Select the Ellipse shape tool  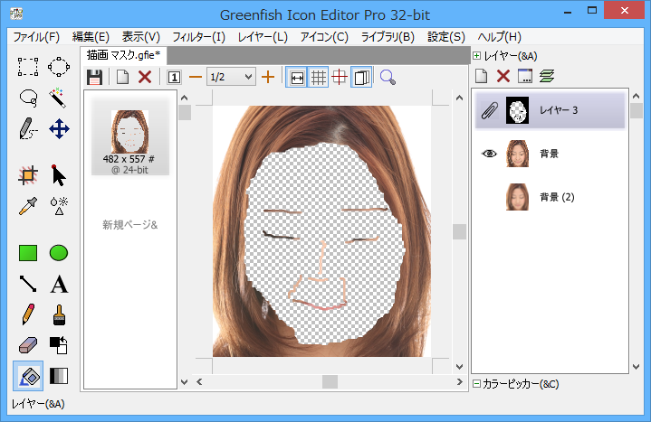[59, 254]
